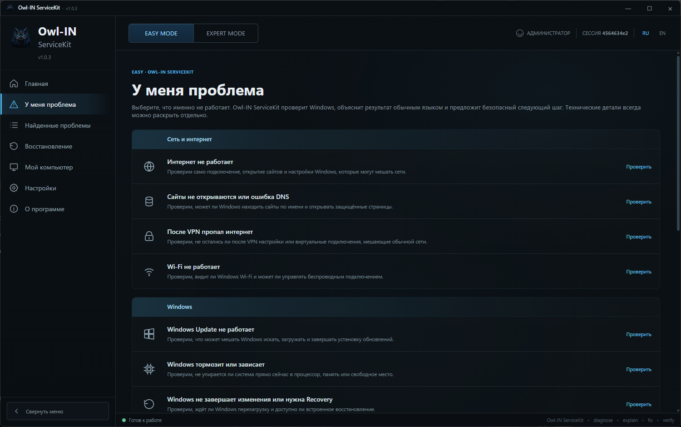Click Проверить for Windows Update не работает

638,334
